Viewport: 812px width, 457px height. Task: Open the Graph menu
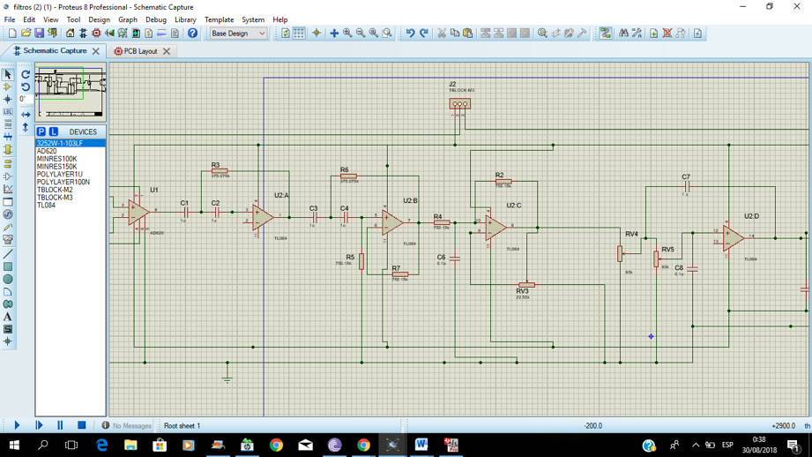pyautogui.click(x=128, y=19)
